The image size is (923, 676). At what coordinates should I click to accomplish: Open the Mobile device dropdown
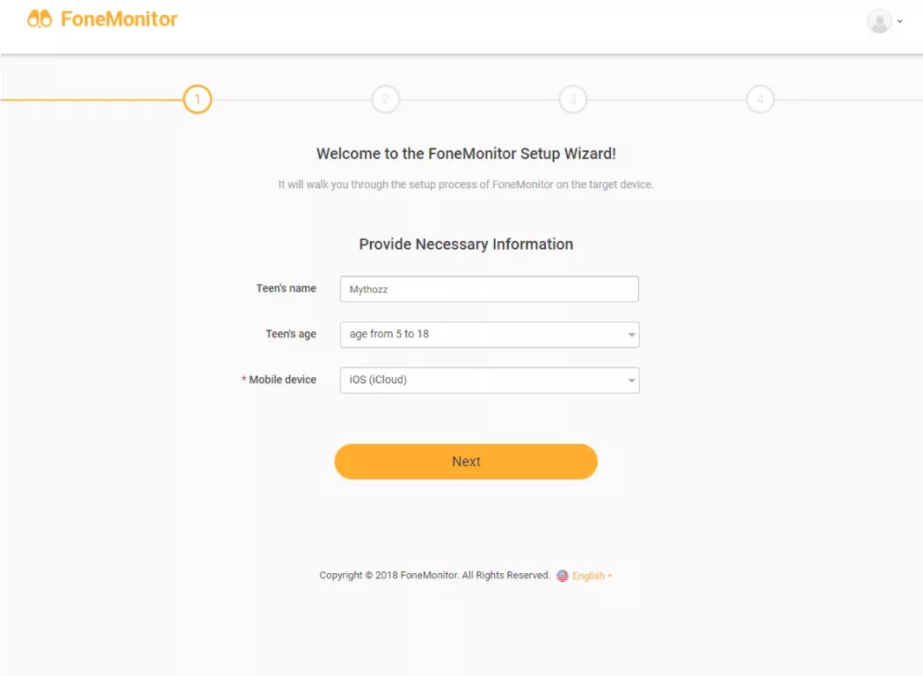[489, 380]
